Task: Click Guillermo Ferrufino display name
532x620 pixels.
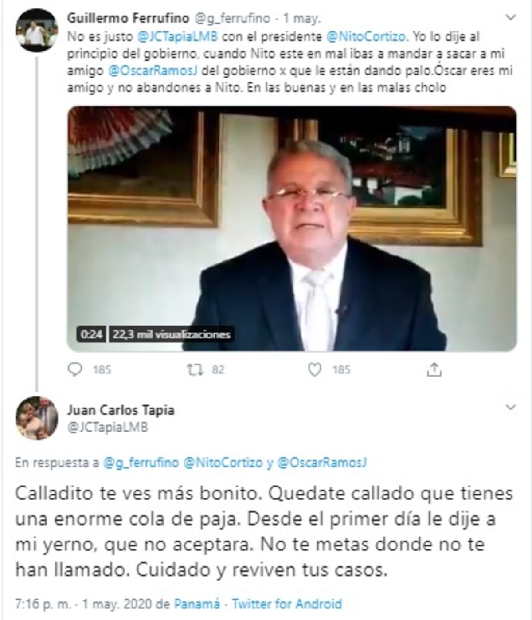Action: (x=128, y=18)
